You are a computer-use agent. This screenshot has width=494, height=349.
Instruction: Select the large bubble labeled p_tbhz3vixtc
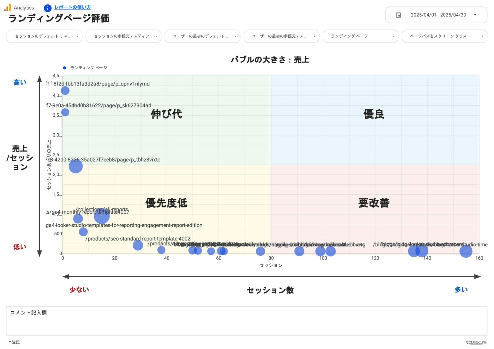click(75, 166)
